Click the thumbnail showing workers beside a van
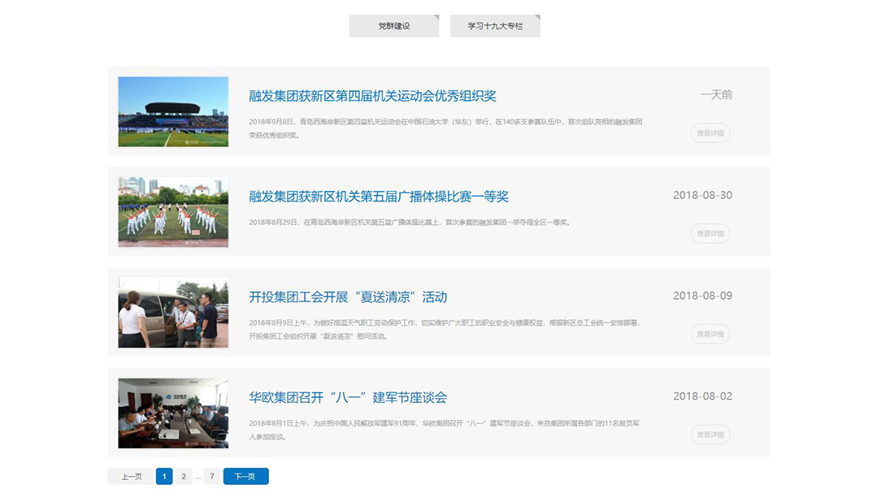The height and width of the screenshot is (502, 894). 172,313
